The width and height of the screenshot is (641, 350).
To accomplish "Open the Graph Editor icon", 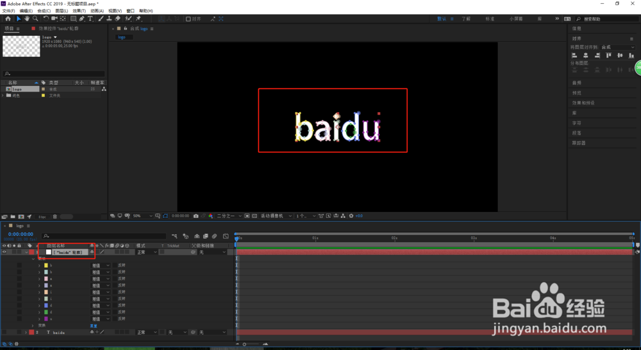I will [x=226, y=237].
